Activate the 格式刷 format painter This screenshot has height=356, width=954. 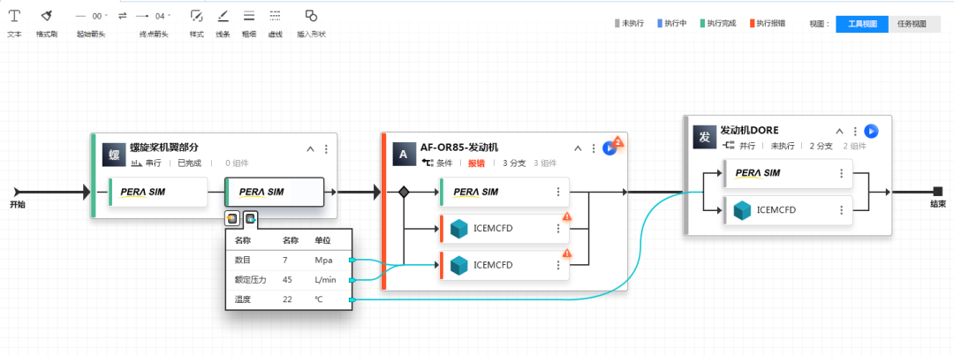pos(47,16)
